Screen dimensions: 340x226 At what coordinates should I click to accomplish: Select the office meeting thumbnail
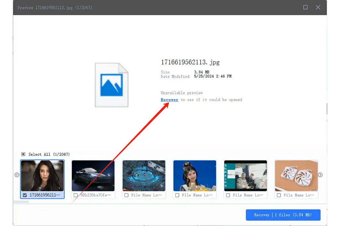click(245, 175)
